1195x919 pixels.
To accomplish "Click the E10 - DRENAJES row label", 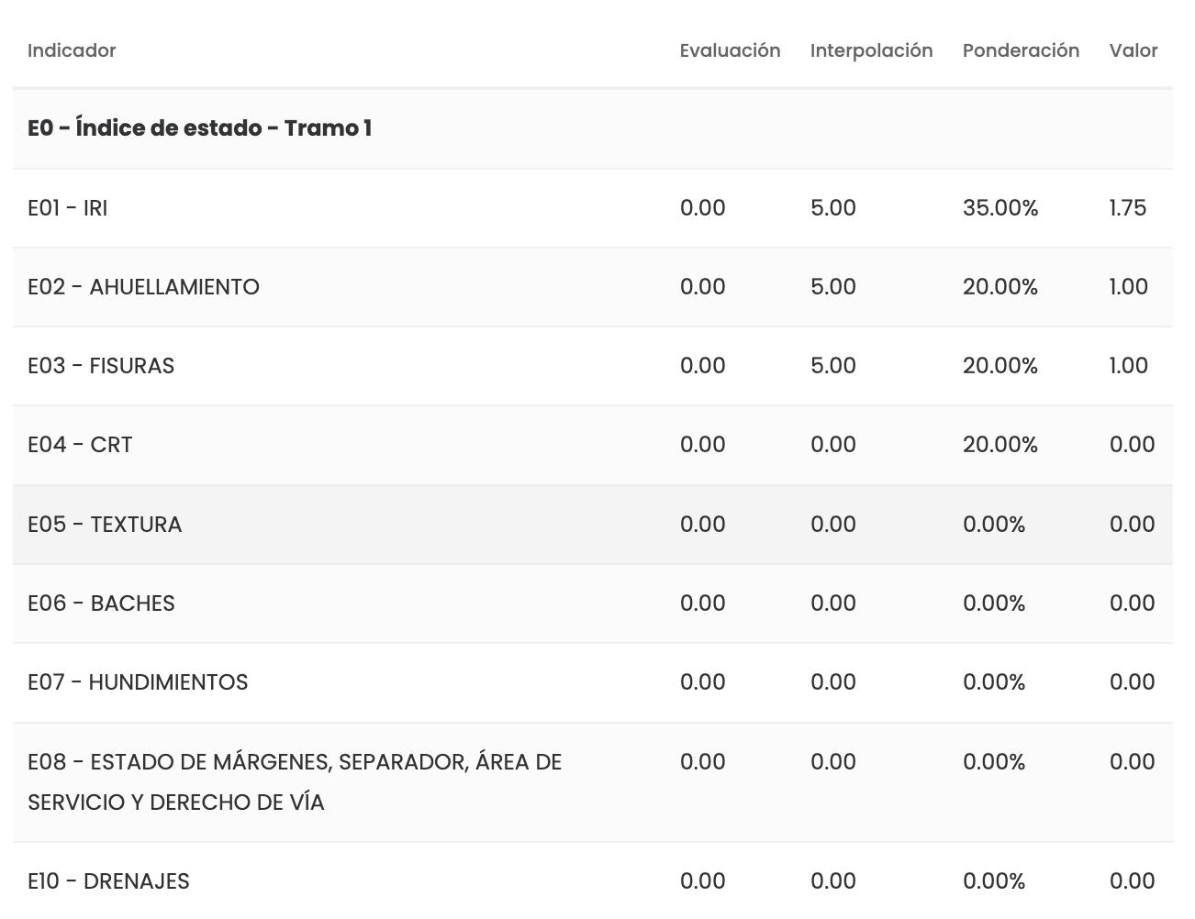I will 108,881.
